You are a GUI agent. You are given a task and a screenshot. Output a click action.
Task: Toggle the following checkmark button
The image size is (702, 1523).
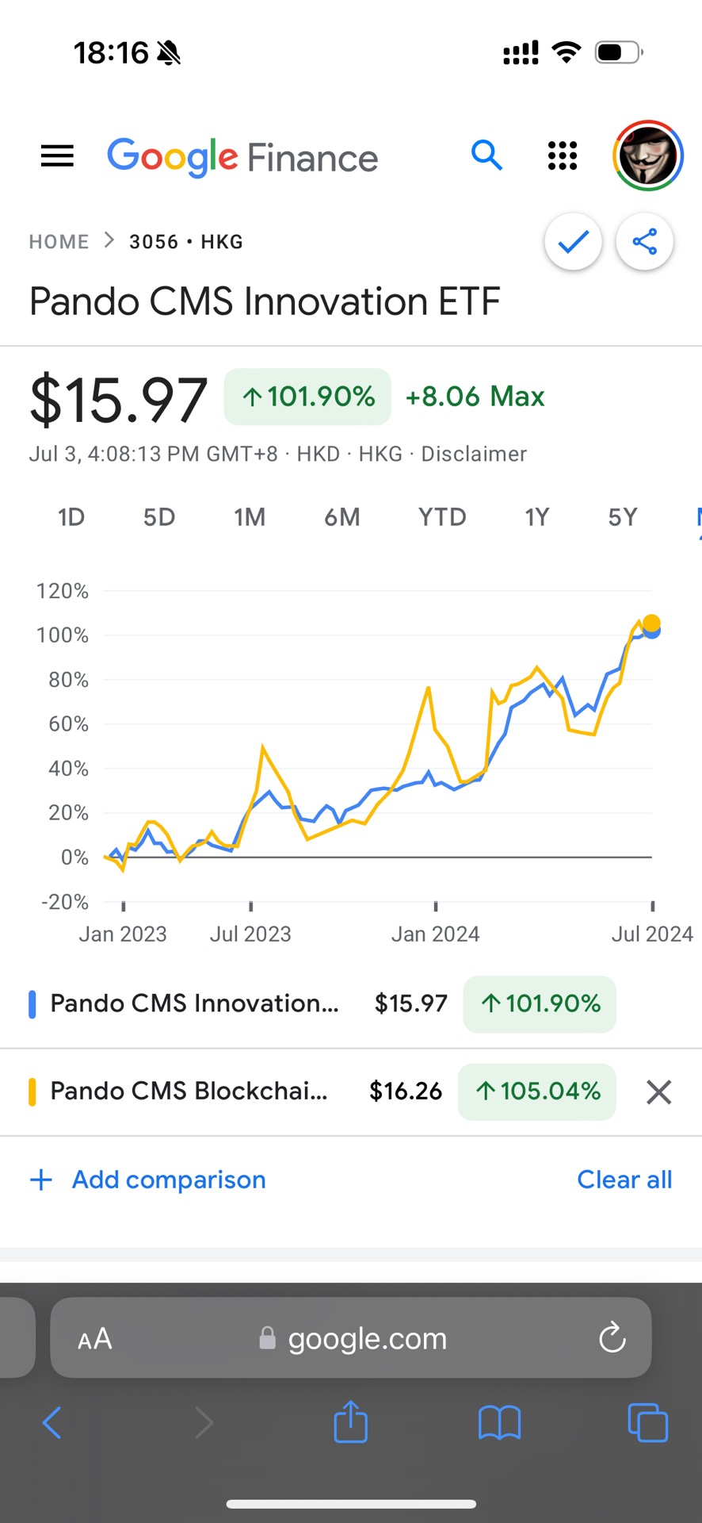(x=573, y=241)
